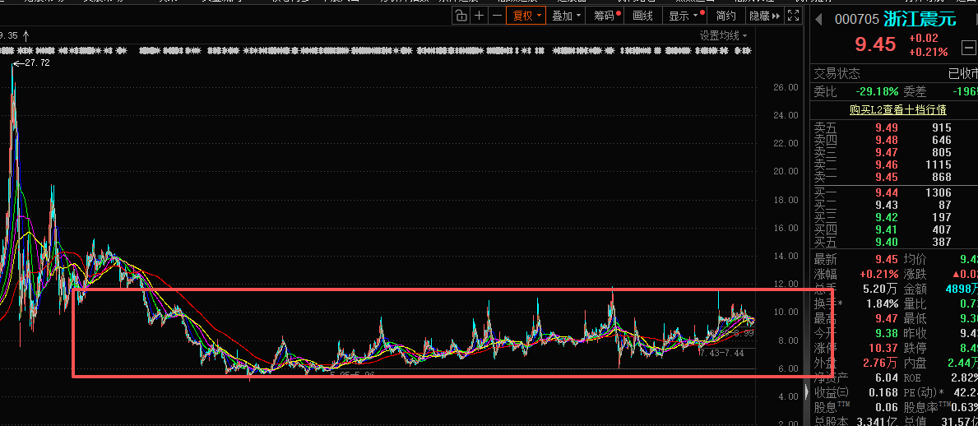978x426 pixels.
Task: Click the 买一 volume 1306
Action: tap(939, 192)
